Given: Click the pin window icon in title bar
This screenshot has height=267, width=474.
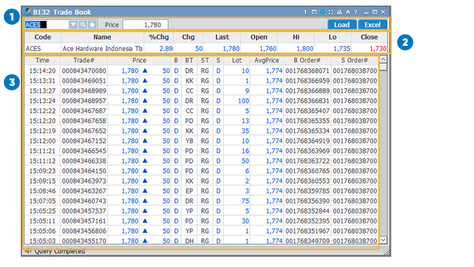Looking at the screenshot, I should [322, 12].
